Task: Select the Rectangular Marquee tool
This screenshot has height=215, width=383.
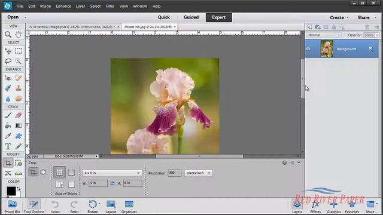Action: [x=19, y=51]
